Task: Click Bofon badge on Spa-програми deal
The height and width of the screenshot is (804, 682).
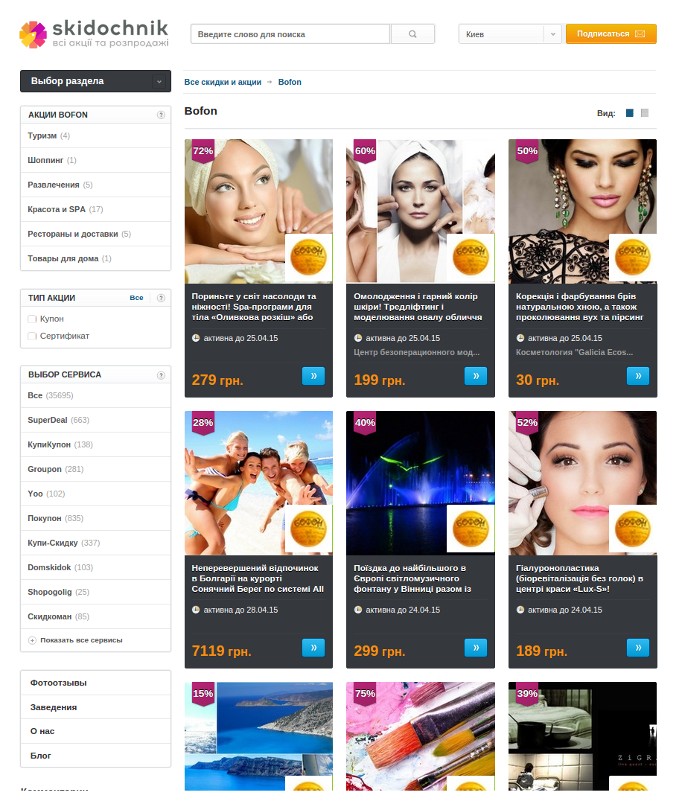Action: (309, 258)
